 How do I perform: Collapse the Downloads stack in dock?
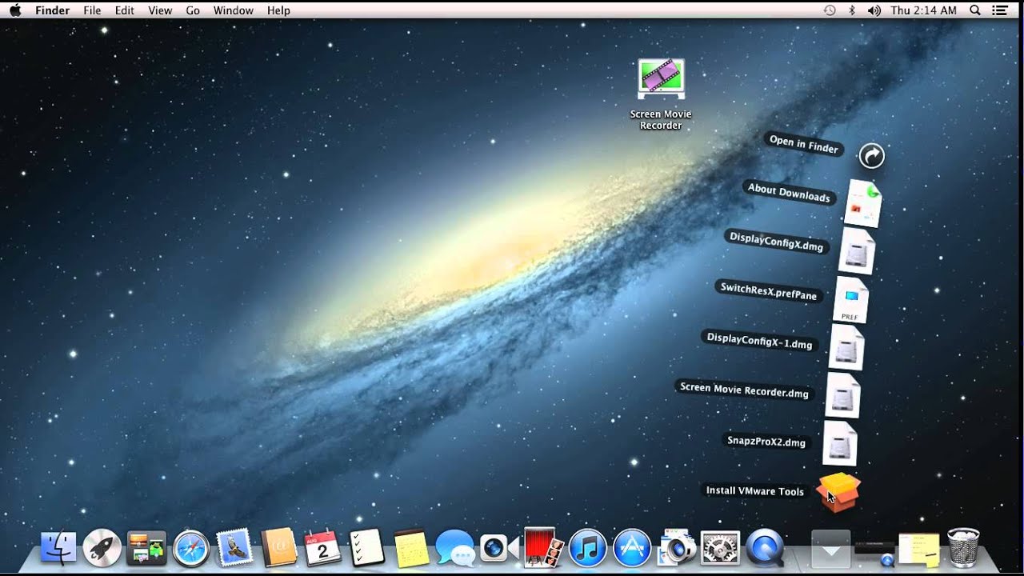tap(830, 548)
